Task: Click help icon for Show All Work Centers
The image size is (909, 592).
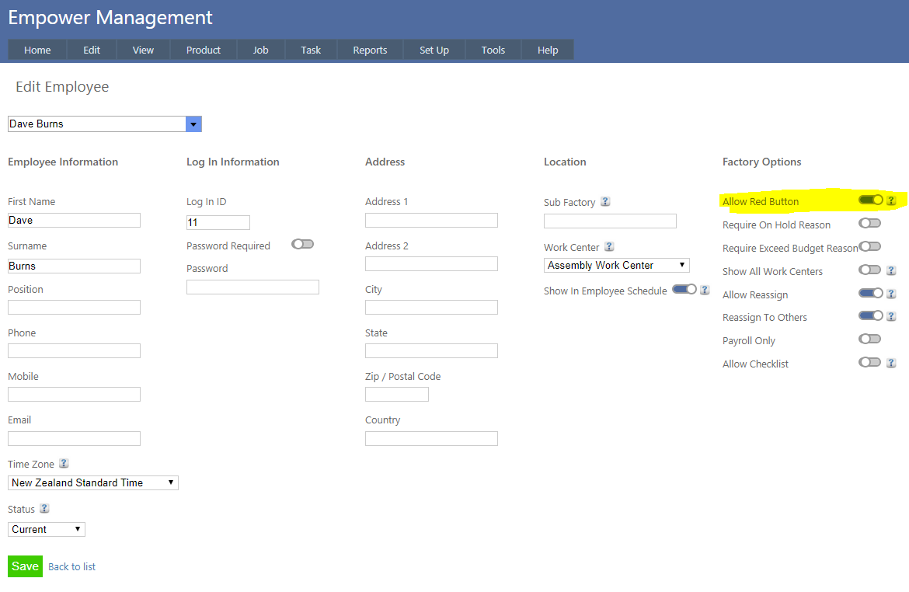Action: (891, 271)
